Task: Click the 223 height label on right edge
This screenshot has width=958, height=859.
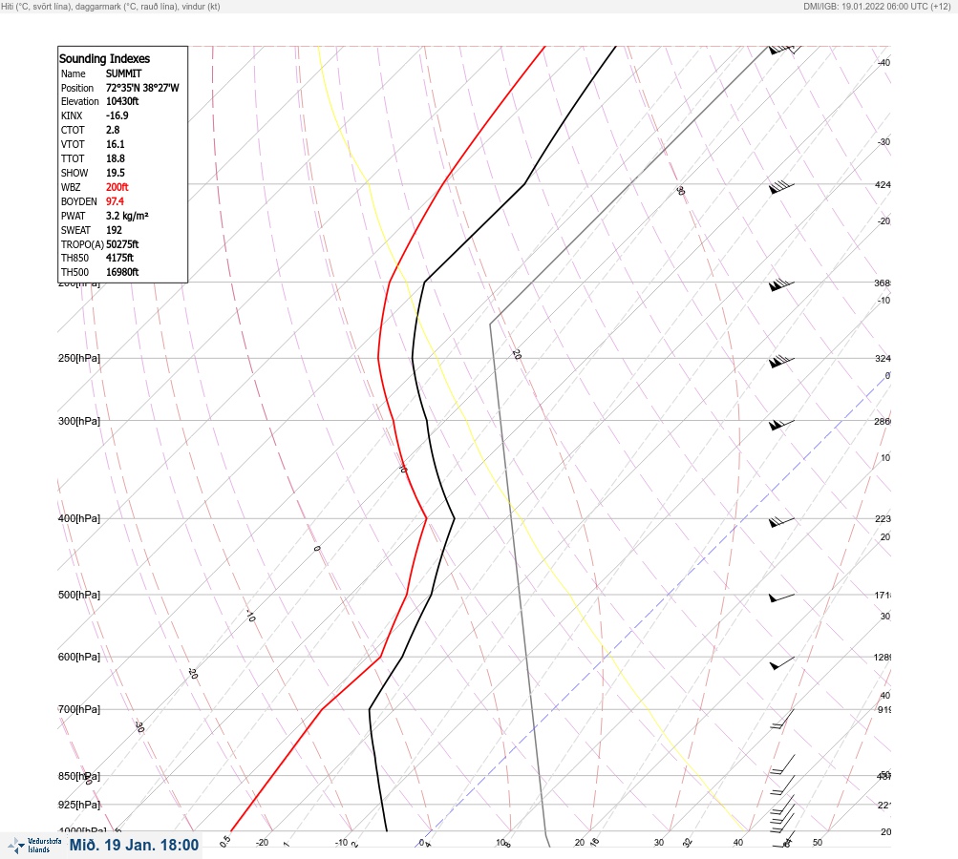Action: coord(883,519)
